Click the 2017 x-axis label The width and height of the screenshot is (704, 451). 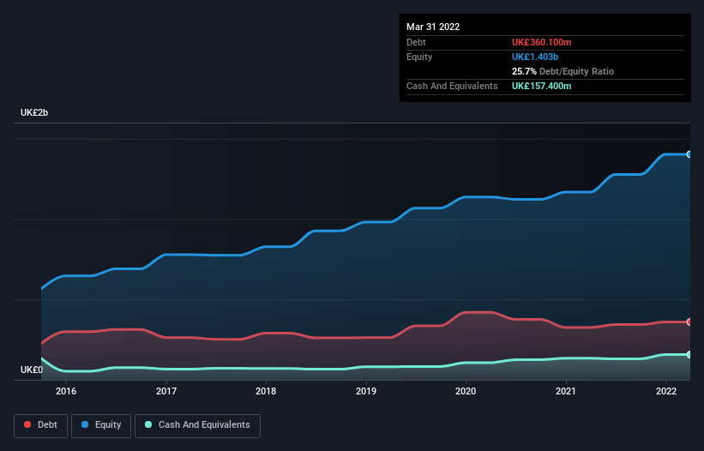click(x=166, y=391)
